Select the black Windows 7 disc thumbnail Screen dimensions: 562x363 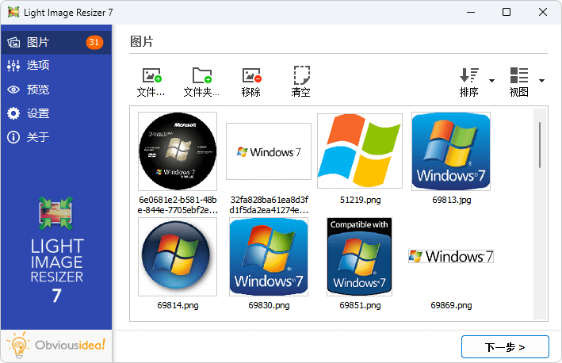click(x=178, y=151)
